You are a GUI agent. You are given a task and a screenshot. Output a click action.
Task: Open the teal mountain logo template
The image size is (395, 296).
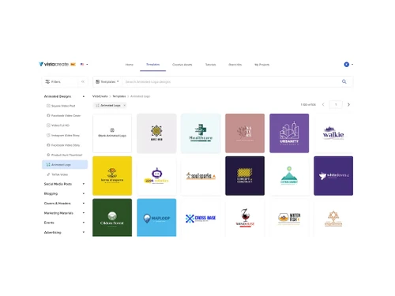(289, 176)
